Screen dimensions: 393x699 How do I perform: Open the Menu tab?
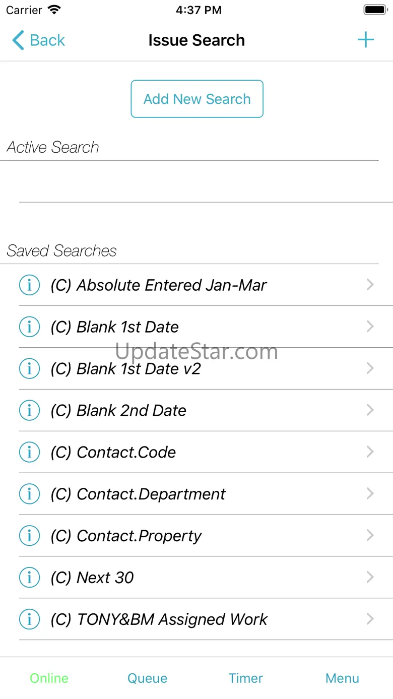(342, 678)
